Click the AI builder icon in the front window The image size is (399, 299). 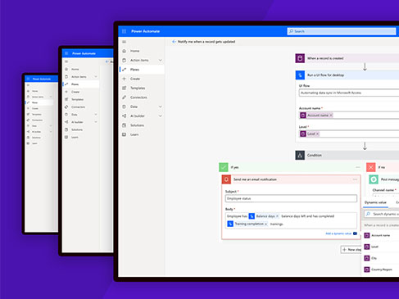point(124,116)
